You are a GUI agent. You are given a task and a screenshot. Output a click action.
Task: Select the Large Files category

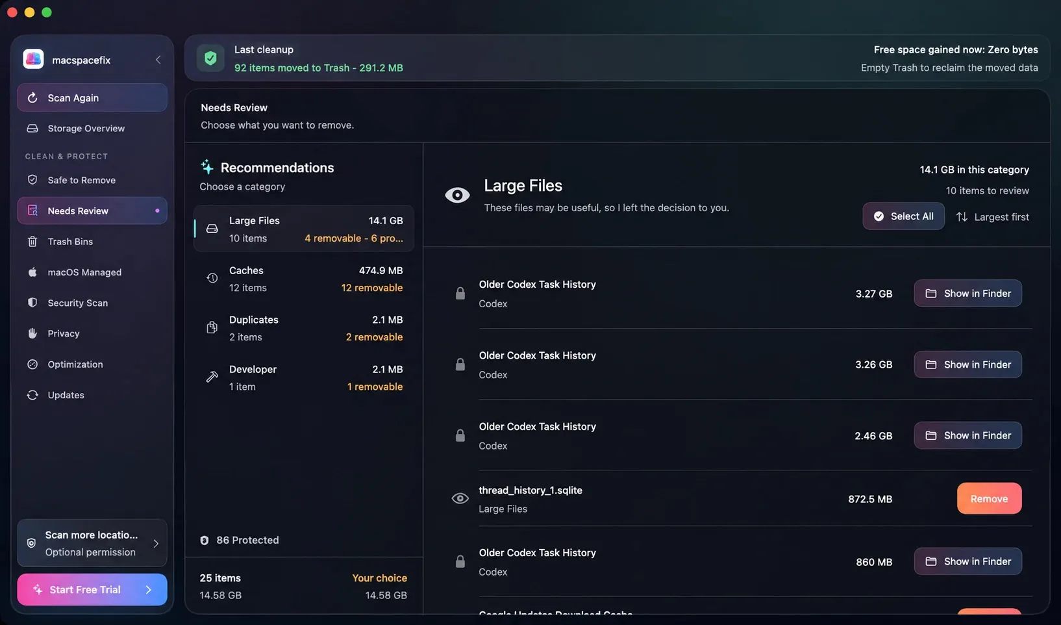[303, 229]
